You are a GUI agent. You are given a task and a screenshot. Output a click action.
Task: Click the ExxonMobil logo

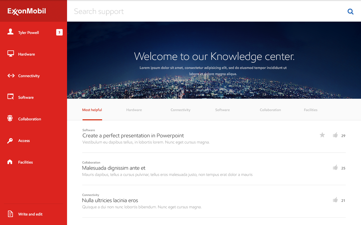click(x=27, y=11)
